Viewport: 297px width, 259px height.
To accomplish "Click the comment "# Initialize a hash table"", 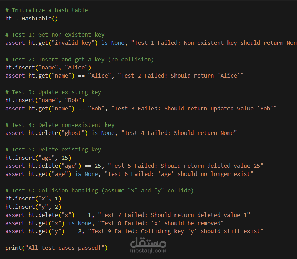I will click(x=46, y=10).
